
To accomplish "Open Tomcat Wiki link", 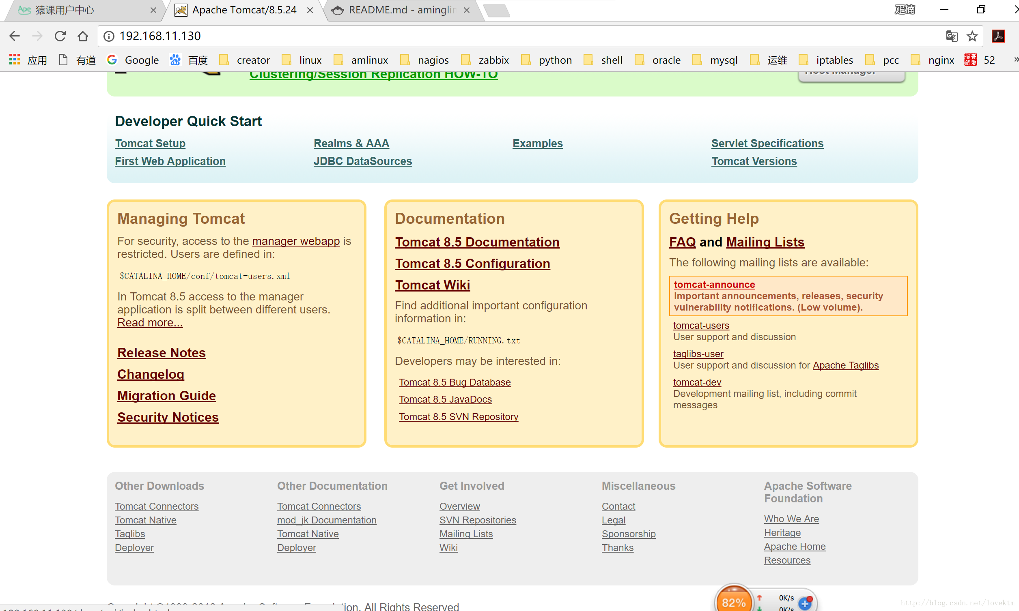I will tap(433, 285).
